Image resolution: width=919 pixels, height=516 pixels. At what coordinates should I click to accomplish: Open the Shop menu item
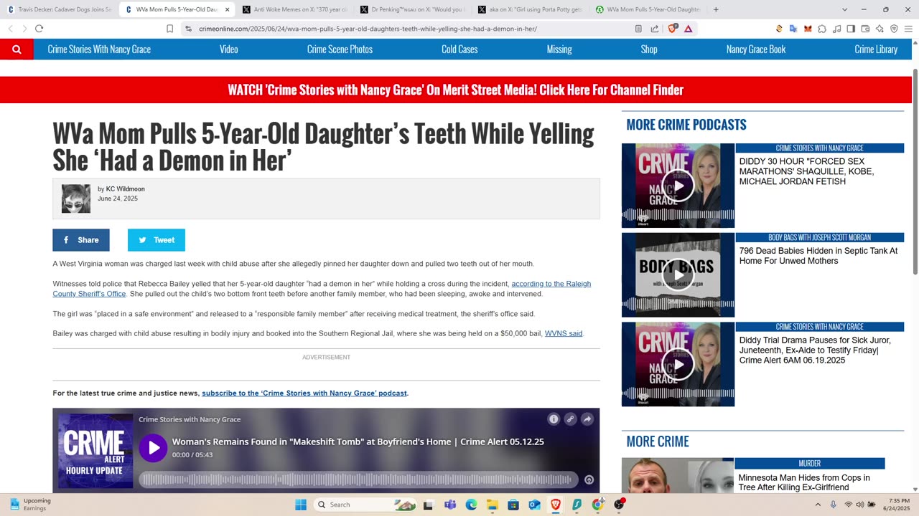(649, 49)
